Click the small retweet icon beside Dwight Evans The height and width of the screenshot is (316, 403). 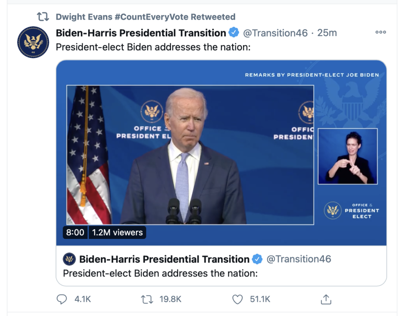(43, 17)
